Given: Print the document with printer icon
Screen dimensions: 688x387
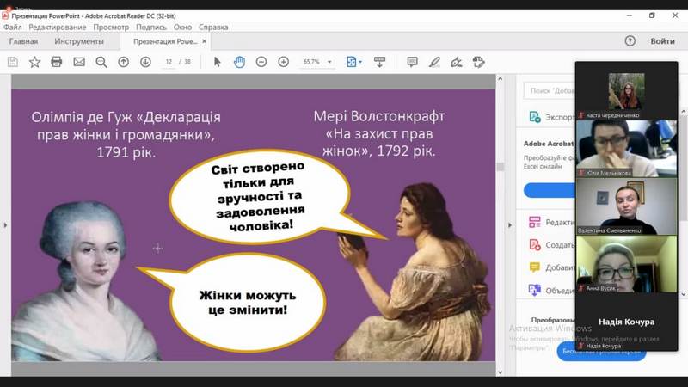Looking at the screenshot, I should click(x=57, y=62).
